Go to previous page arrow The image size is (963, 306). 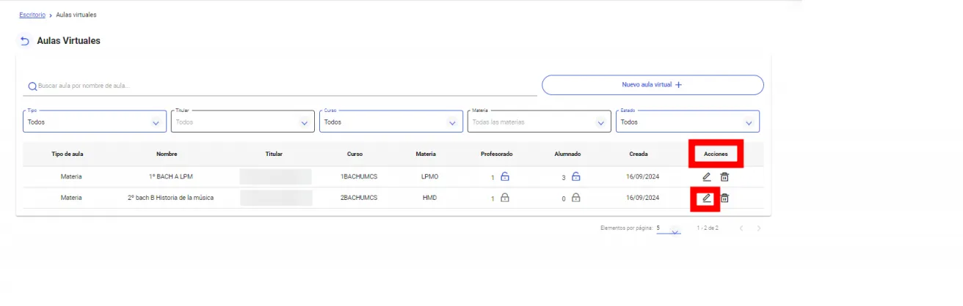741,228
